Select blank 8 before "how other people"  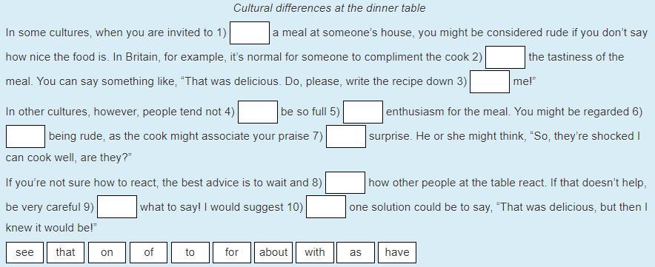click(x=345, y=183)
